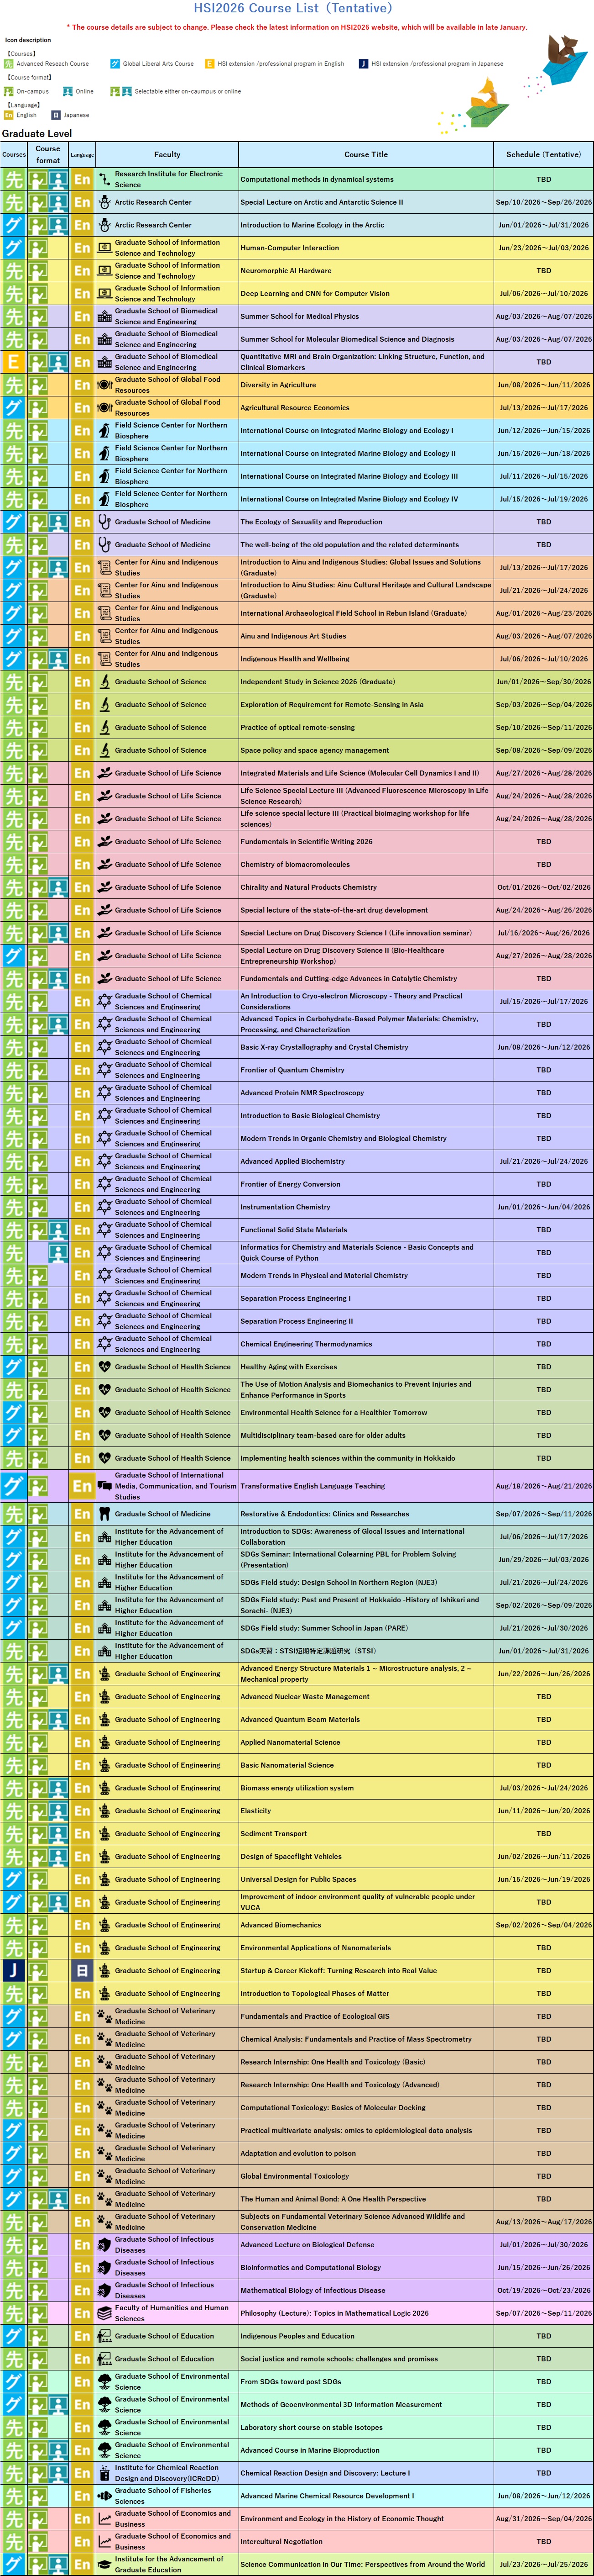
Task: Select the Indigenous Health and Wellbeing course title
Action: (295, 659)
